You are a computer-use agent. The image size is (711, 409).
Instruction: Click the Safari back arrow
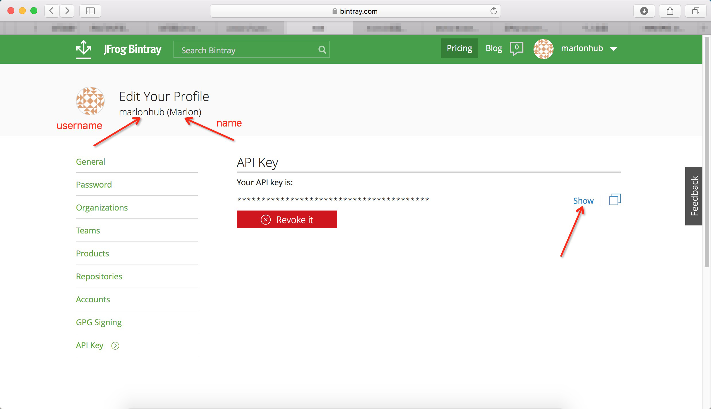(52, 11)
